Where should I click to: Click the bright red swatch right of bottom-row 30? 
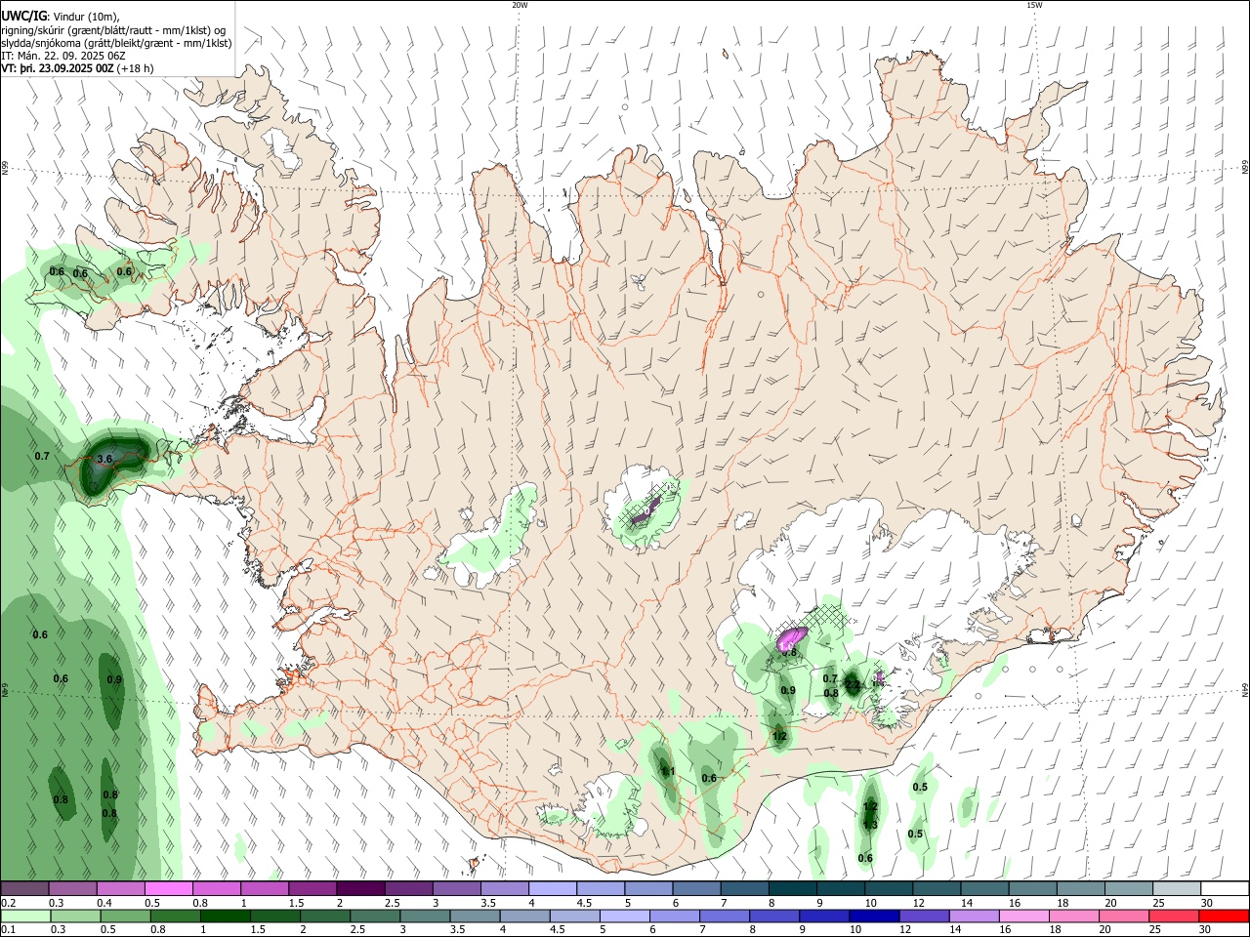[x=1225, y=916]
